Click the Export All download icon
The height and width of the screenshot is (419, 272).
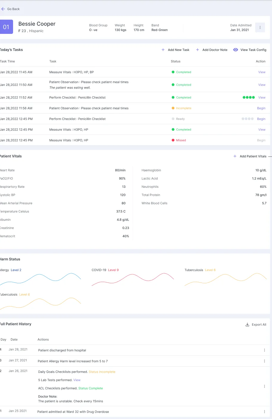click(x=247, y=325)
